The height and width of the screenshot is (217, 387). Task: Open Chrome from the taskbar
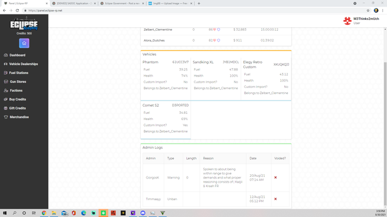tap(44, 213)
